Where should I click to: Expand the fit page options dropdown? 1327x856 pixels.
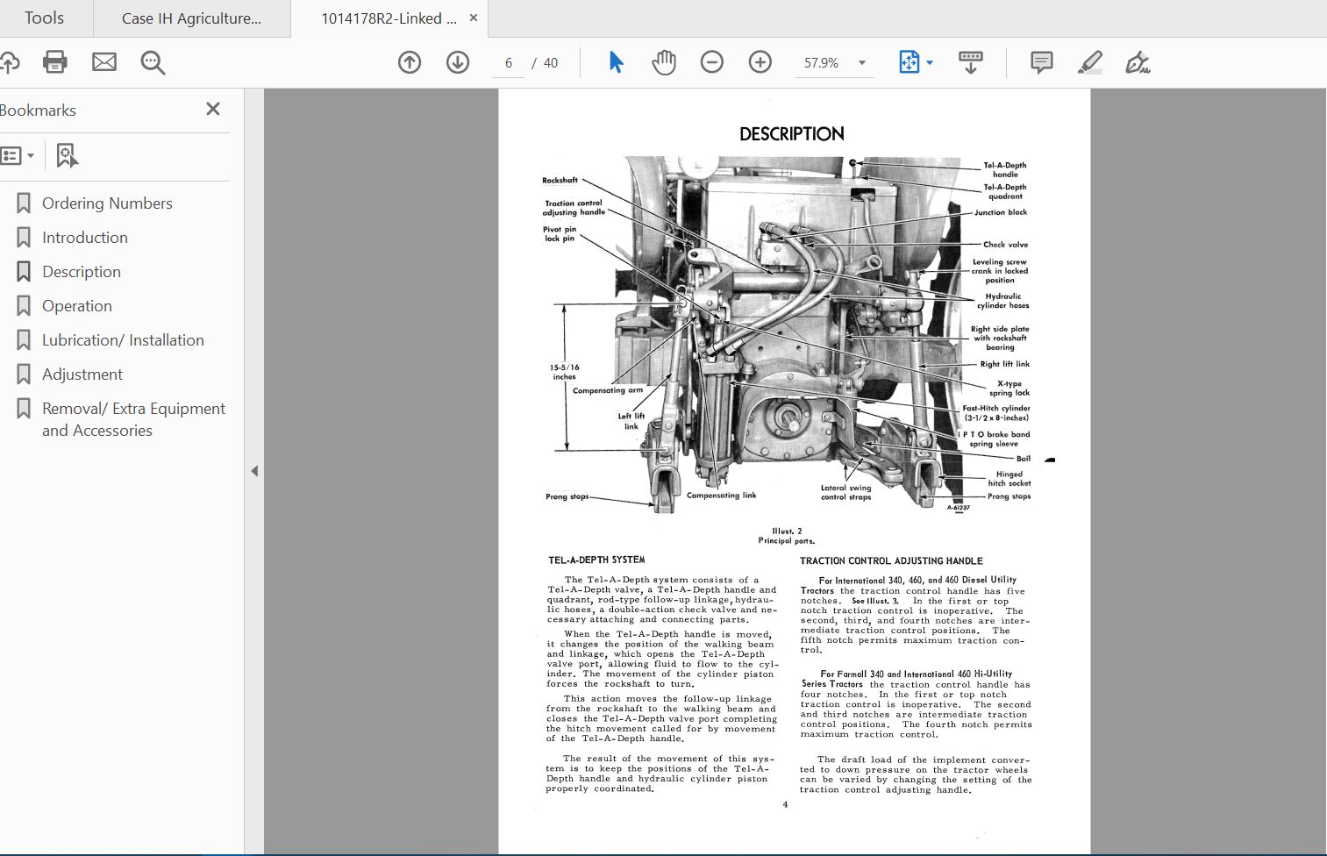[930, 63]
